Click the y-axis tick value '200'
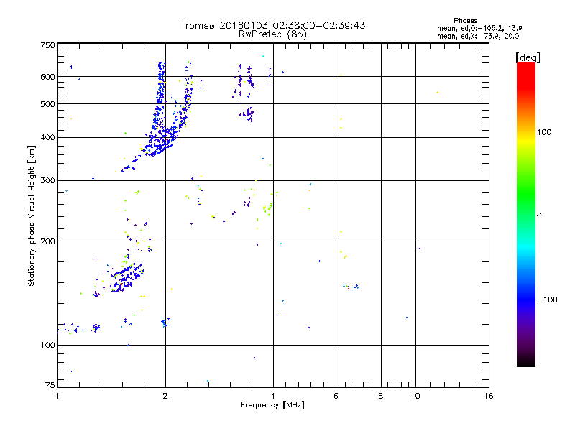Image resolution: width=575 pixels, height=431 pixels. point(47,241)
